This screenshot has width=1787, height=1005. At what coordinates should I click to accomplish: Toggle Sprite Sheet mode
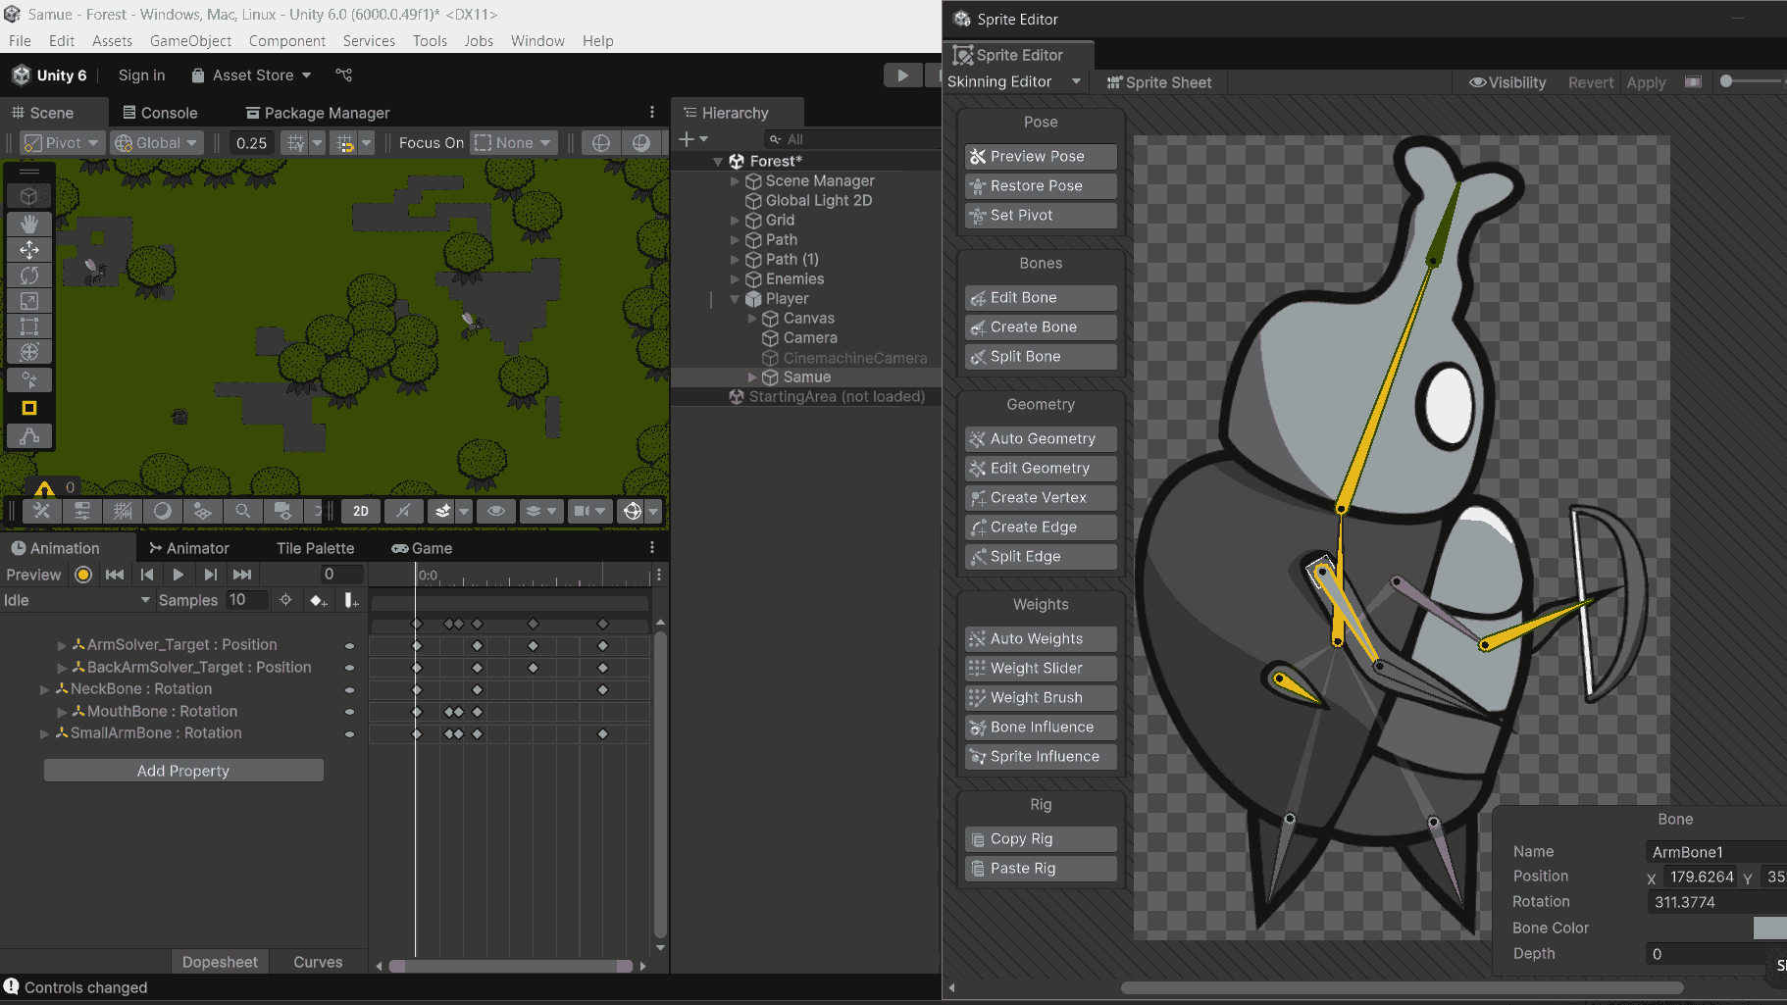pos(1159,82)
